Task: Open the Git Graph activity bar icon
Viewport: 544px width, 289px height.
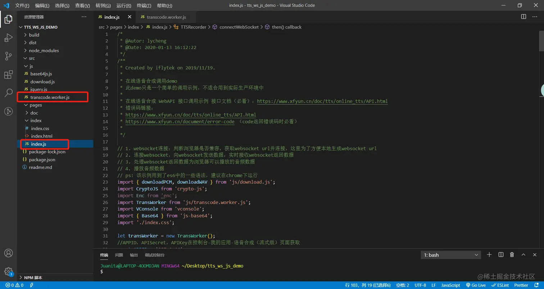Action: 8,112
